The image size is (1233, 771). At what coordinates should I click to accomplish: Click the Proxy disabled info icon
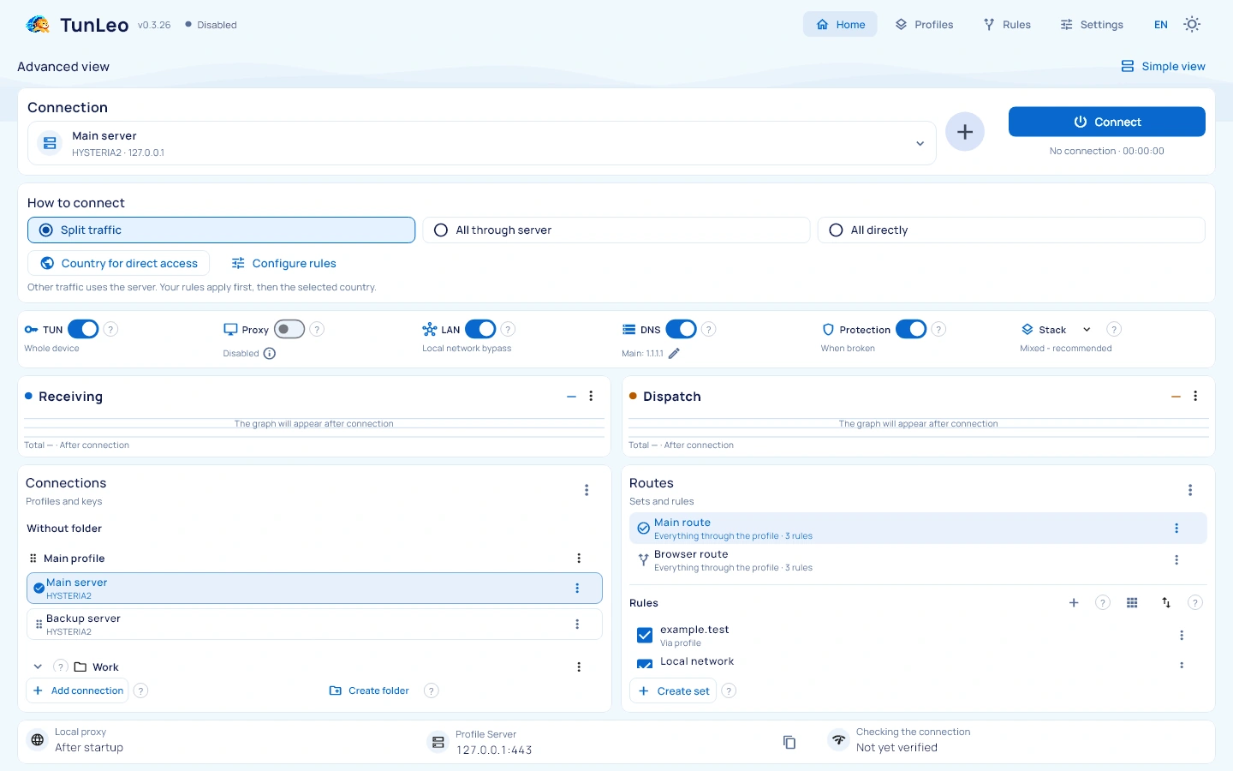tap(270, 353)
